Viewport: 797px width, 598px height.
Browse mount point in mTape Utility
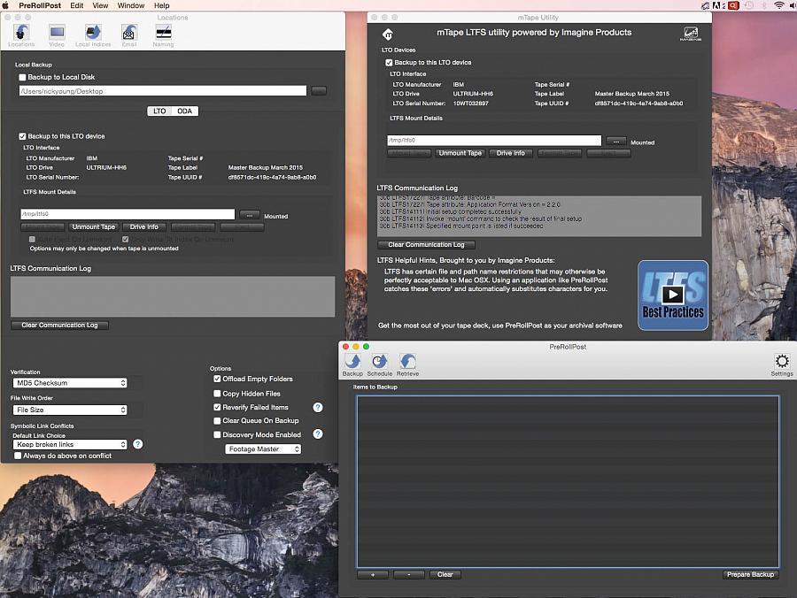615,142
